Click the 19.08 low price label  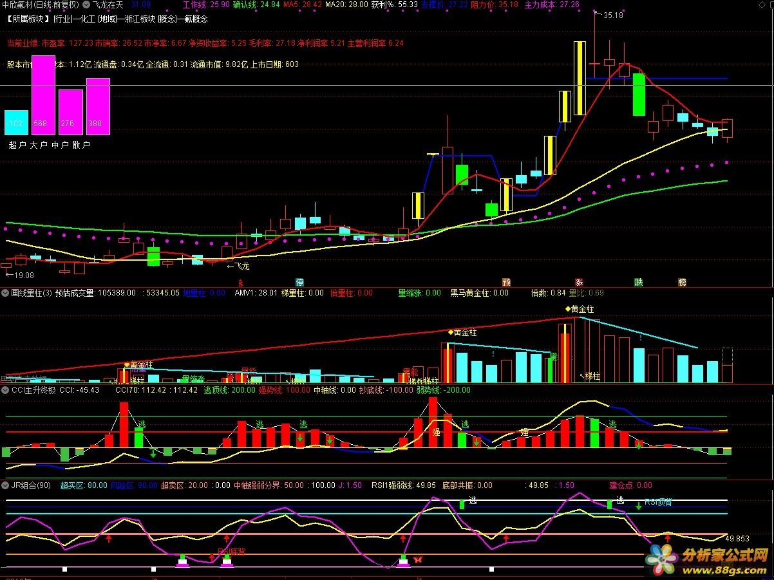(x=24, y=275)
